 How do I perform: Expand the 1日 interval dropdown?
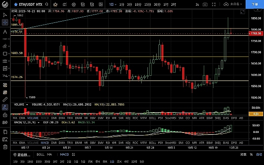click(x=113, y=4)
